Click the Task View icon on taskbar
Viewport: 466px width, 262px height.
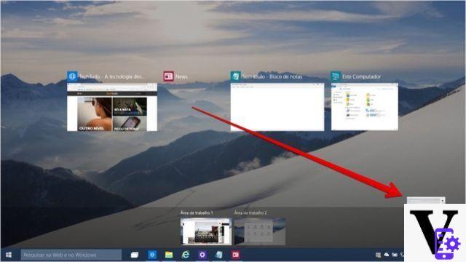[x=135, y=255]
